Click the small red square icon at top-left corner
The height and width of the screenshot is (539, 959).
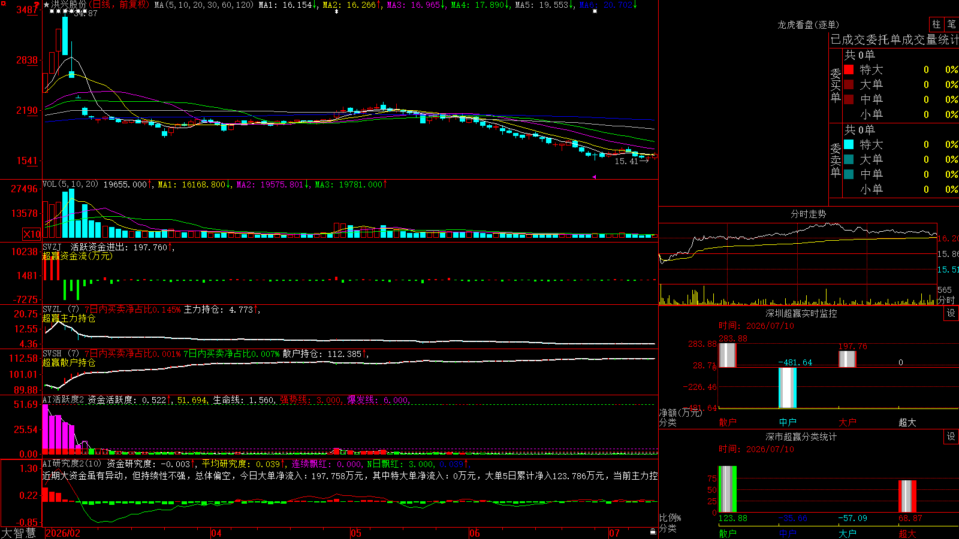click(3, 2)
